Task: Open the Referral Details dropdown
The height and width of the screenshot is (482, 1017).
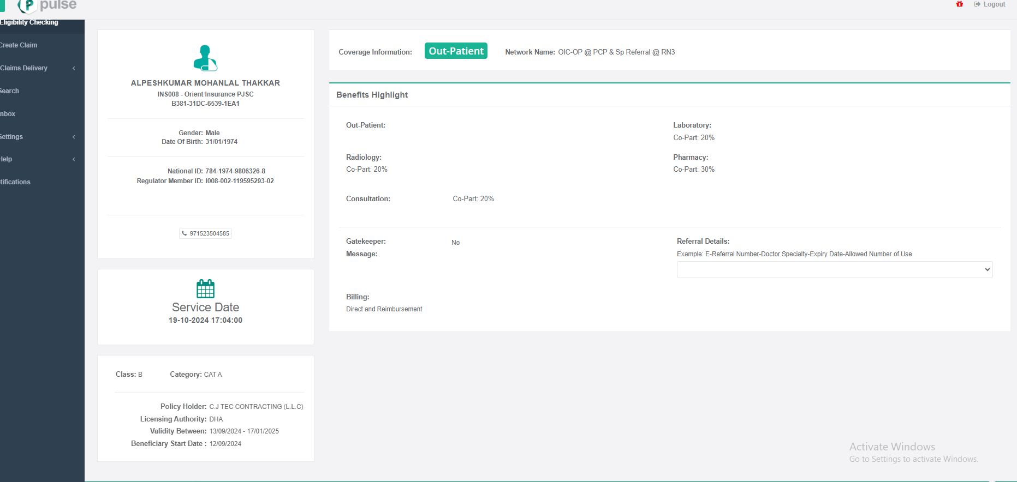Action: (x=834, y=269)
